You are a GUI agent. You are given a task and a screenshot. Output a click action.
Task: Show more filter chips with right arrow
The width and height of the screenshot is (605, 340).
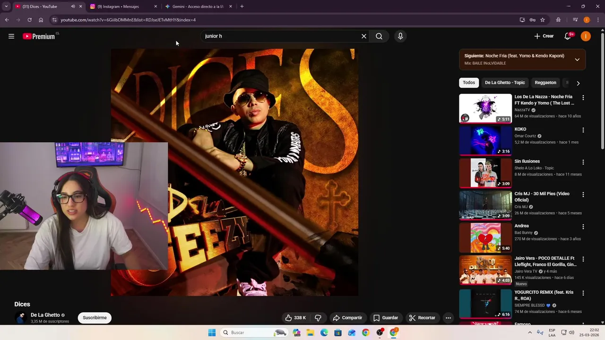[578, 83]
